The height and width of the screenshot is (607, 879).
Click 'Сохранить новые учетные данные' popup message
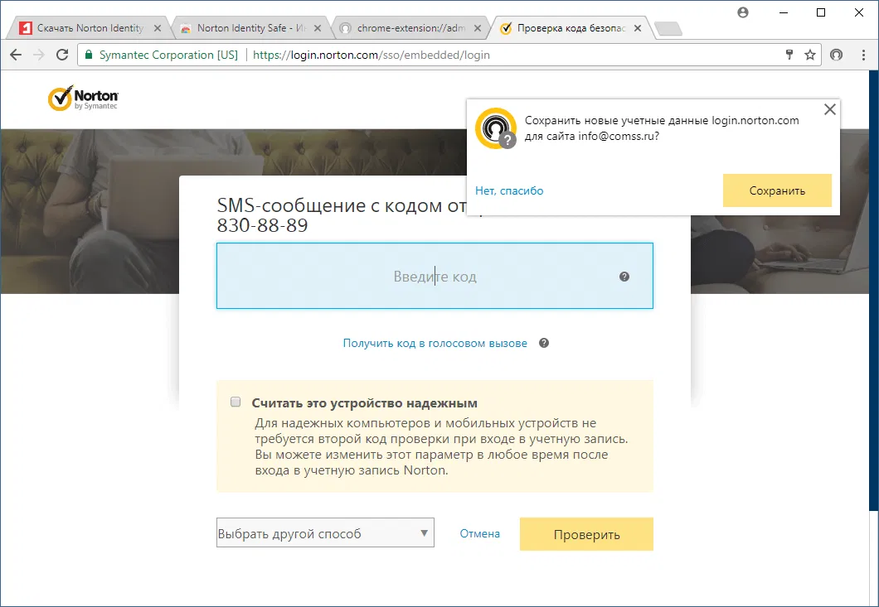click(x=662, y=128)
